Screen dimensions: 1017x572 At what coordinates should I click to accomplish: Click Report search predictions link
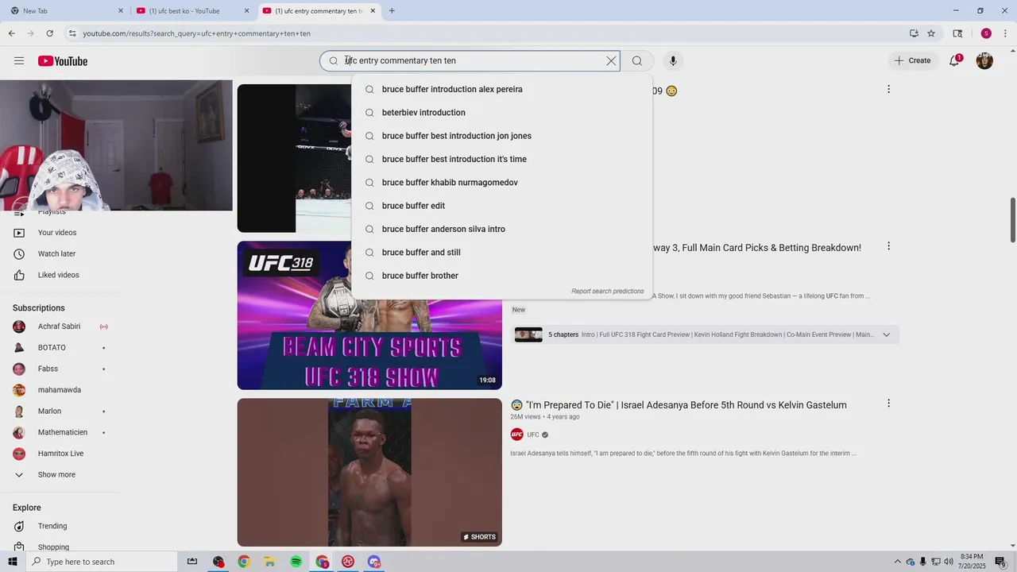(607, 292)
